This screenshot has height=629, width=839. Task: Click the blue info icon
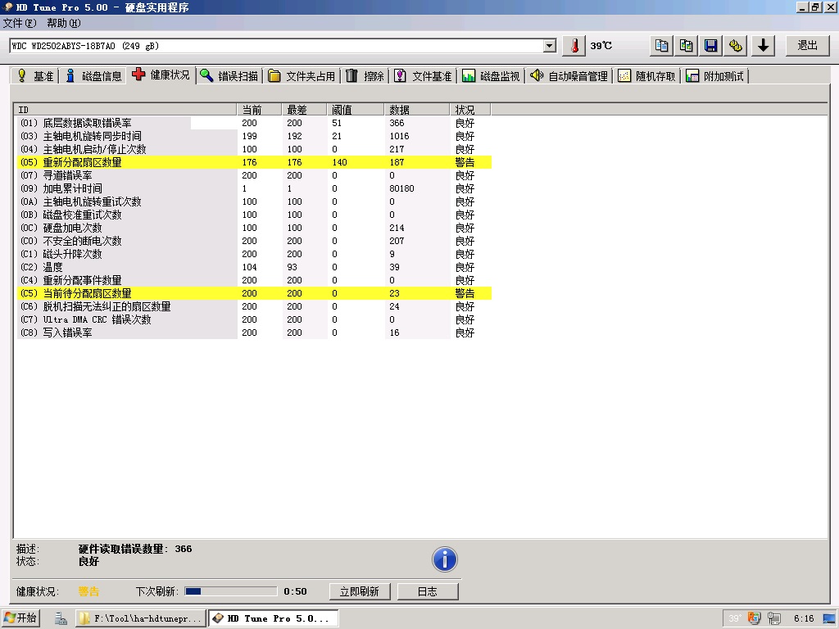click(445, 559)
